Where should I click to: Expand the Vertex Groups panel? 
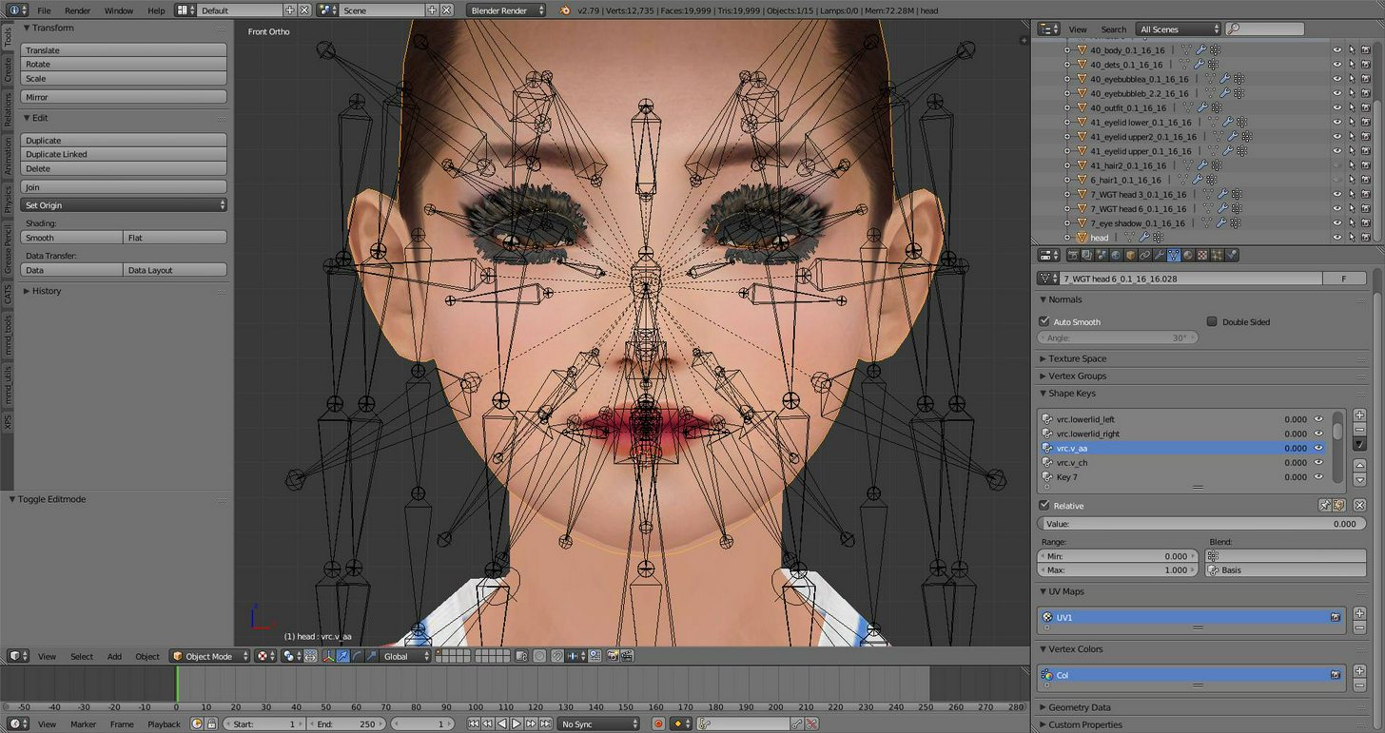click(x=1077, y=376)
